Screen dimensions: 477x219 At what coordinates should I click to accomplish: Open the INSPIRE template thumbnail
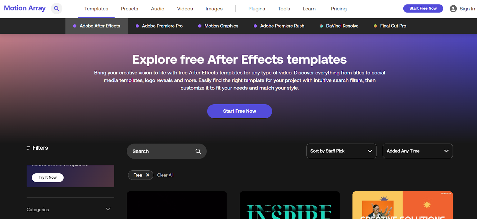(290, 205)
